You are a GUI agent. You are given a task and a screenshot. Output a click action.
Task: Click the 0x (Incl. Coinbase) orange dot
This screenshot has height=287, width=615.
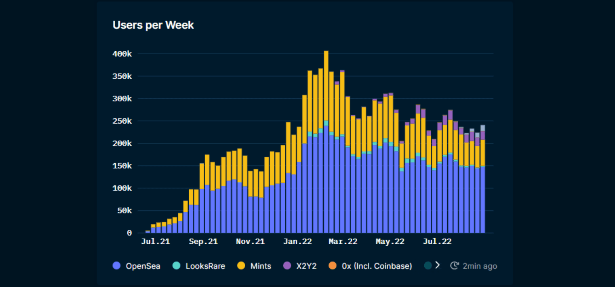332,266
